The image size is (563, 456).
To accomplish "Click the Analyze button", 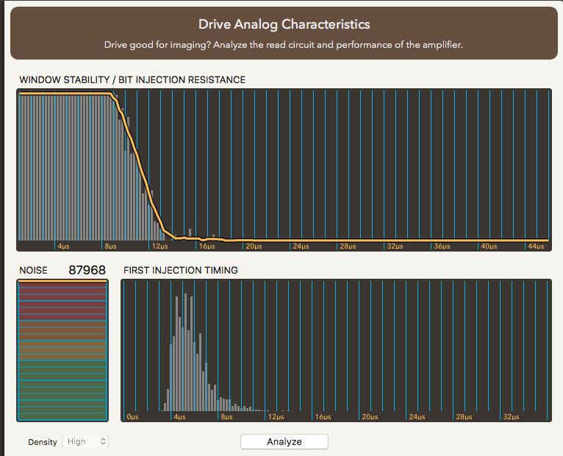I will 284,441.
